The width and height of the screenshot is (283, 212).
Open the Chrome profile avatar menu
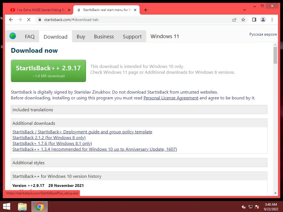point(263,20)
